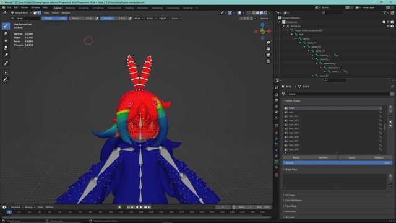Toggle Armature render camera icon in outliner
Viewport: 396px width, 223px height.
392,26
